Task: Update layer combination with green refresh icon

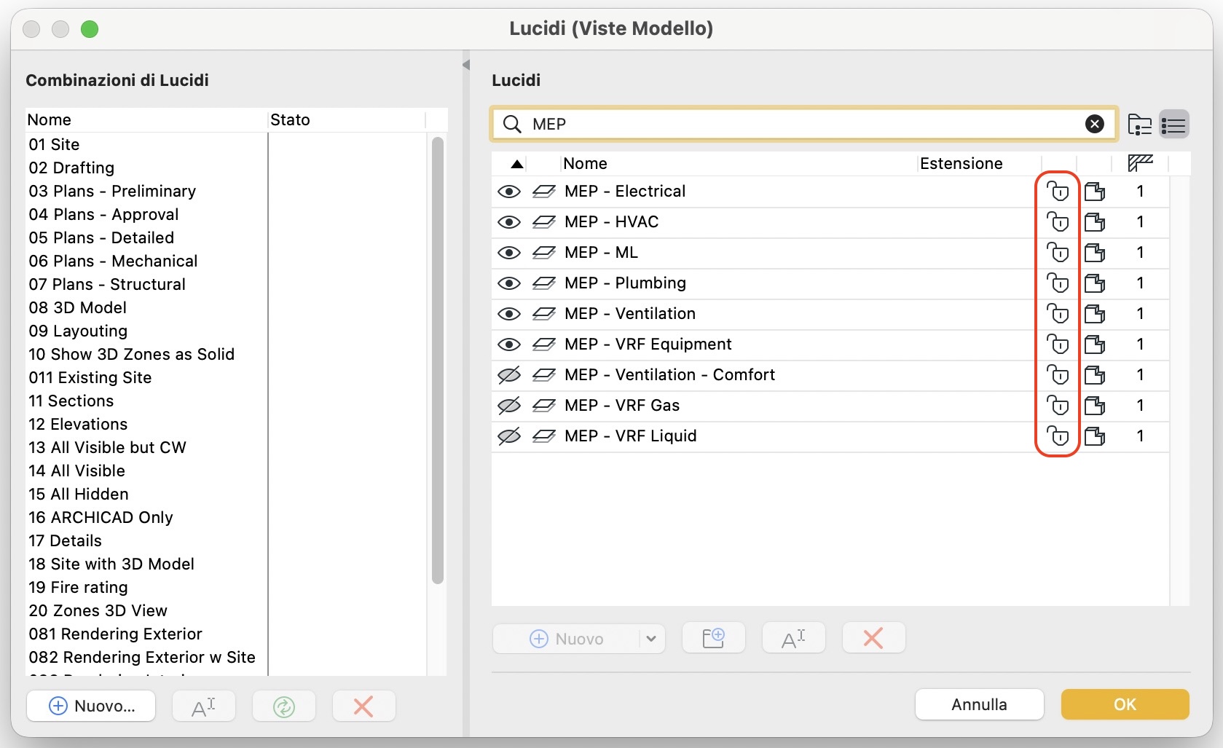Action: point(283,706)
